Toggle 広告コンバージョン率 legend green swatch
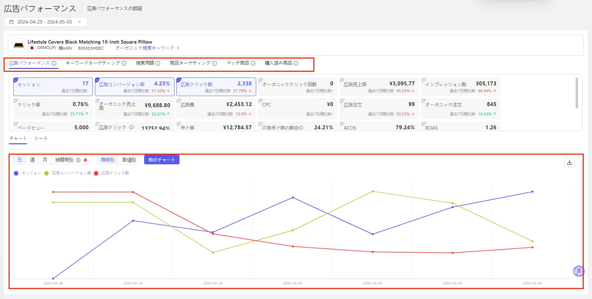 click(x=46, y=173)
